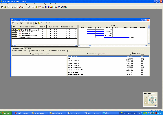
Task: Click the first greyed sigma icon in plan toolbar
Action: (28, 23)
